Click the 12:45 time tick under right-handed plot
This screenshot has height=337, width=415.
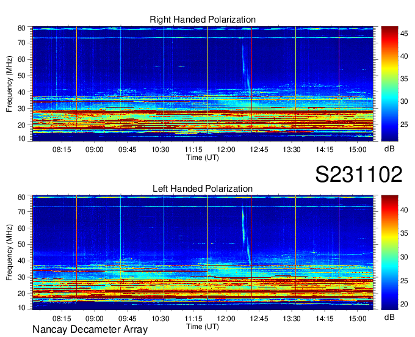(259, 150)
